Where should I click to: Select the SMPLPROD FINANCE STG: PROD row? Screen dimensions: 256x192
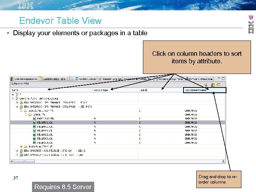coord(58,107)
